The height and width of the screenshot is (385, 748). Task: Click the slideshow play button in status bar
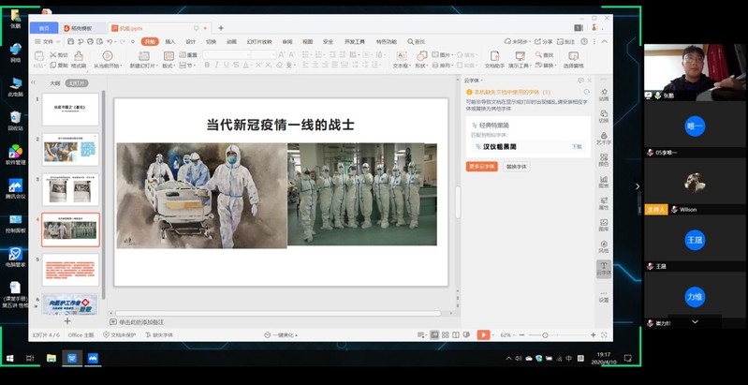click(x=483, y=334)
